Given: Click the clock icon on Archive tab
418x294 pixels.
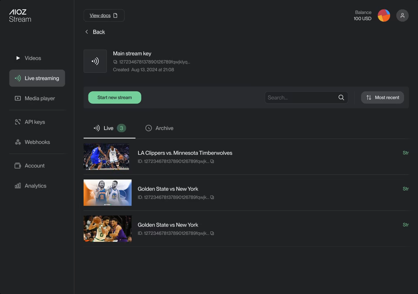Looking at the screenshot, I should (x=148, y=128).
